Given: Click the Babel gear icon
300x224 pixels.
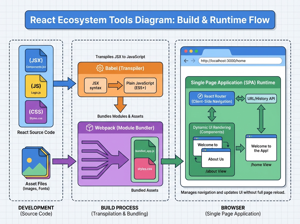Looking at the screenshot, I should coord(99,68).
